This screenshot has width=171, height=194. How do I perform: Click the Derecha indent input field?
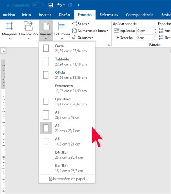tap(144, 38)
